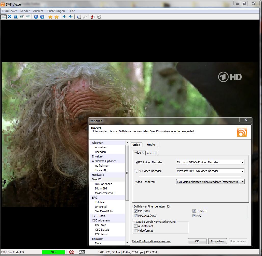Toggle the TS/M2TS checkbox

tap(194, 211)
